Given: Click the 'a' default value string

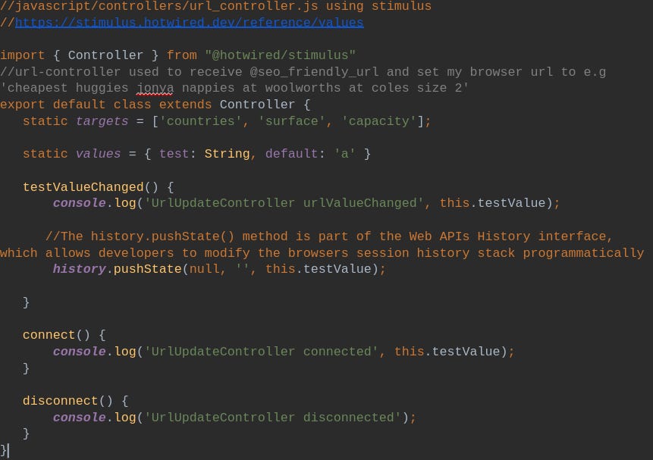Looking at the screenshot, I should [344, 154].
